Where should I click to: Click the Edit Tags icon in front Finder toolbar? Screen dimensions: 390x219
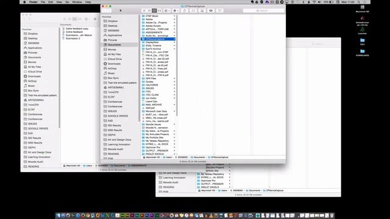pyautogui.click(x=193, y=11)
